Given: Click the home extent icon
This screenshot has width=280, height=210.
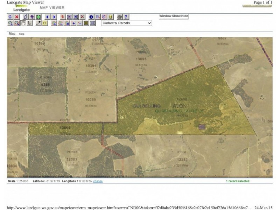Looking at the screenshot, I should 32,16.
